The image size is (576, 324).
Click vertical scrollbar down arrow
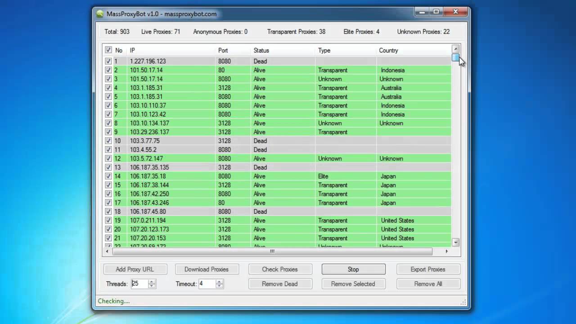[456, 242]
